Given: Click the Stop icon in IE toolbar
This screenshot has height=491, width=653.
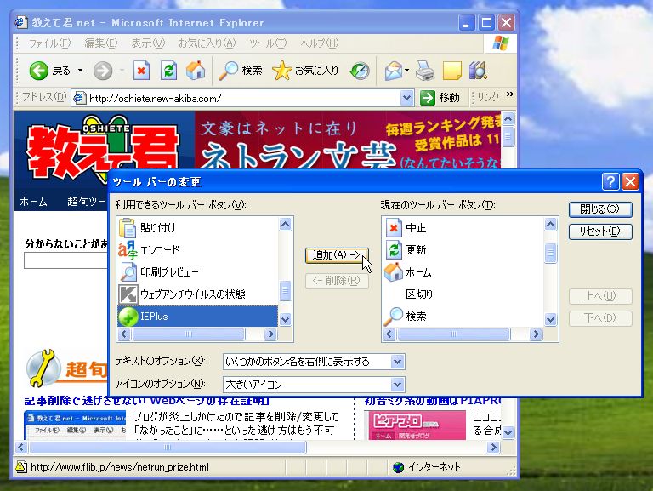Looking at the screenshot, I should pyautogui.click(x=142, y=71).
